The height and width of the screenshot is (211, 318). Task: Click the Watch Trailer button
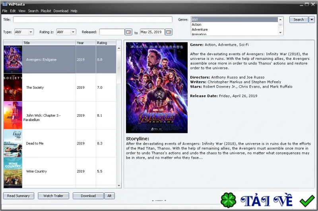(53, 196)
